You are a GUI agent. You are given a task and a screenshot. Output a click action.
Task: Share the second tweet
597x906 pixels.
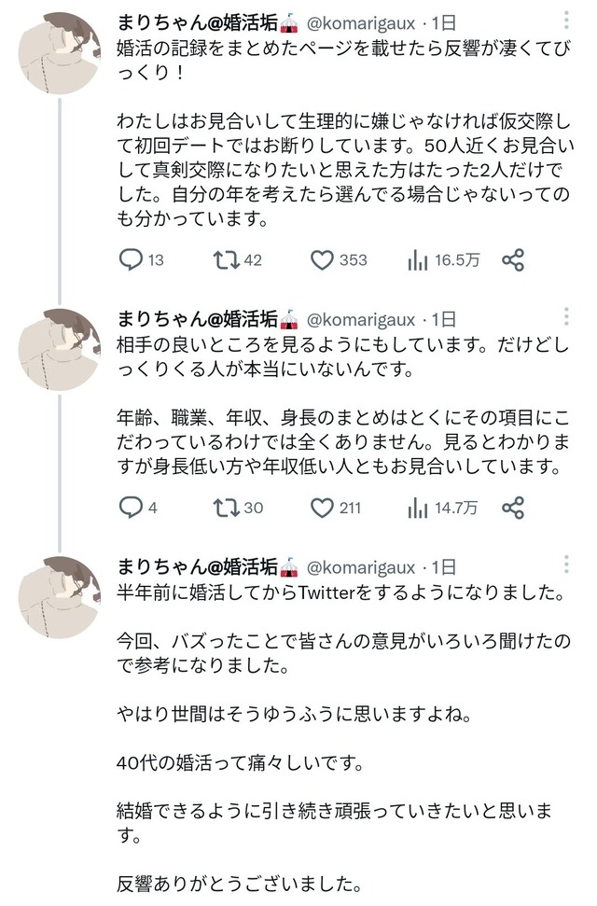pos(512,508)
